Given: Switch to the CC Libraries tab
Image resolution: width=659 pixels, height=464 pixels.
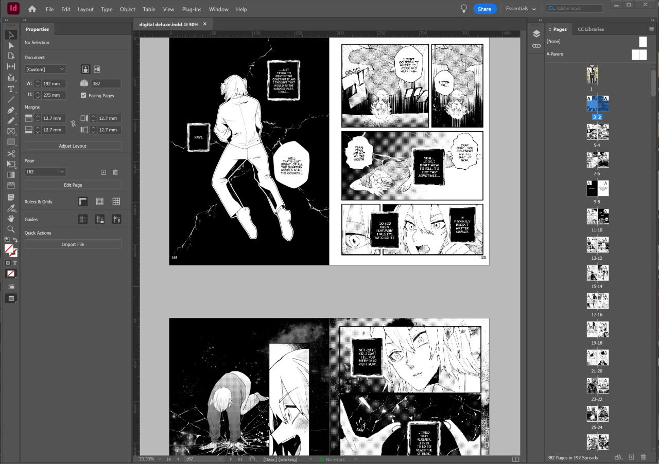Looking at the screenshot, I should coord(591,29).
